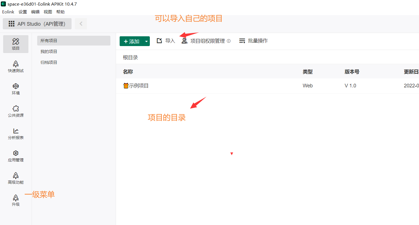Screen dimensions: 419x225
Task: Click the V 1.0 version cell
Action: (x=351, y=86)
